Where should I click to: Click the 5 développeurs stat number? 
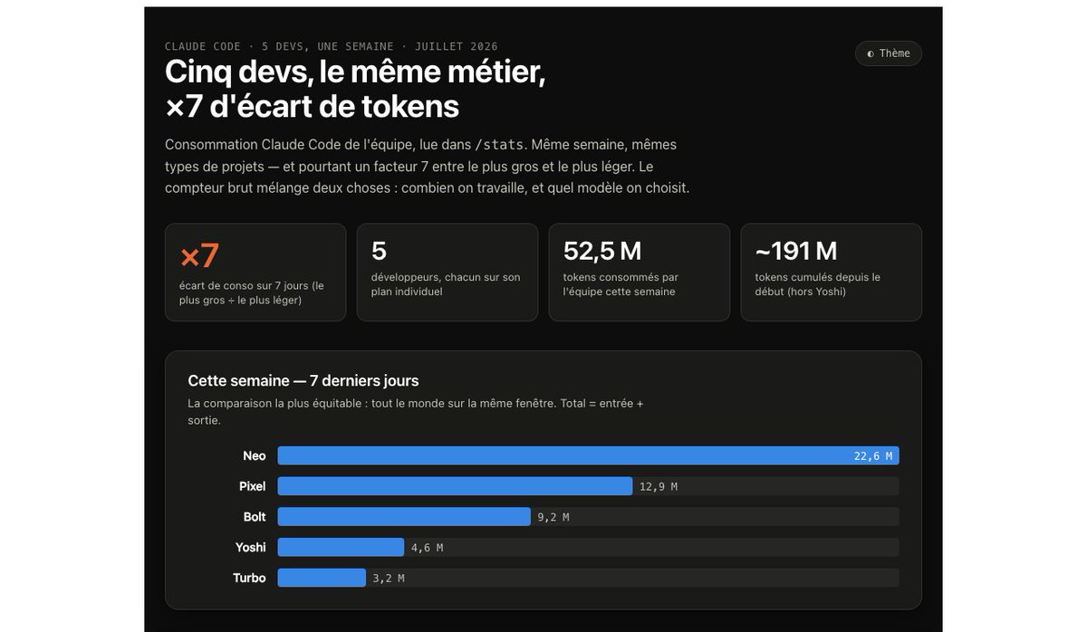click(379, 251)
